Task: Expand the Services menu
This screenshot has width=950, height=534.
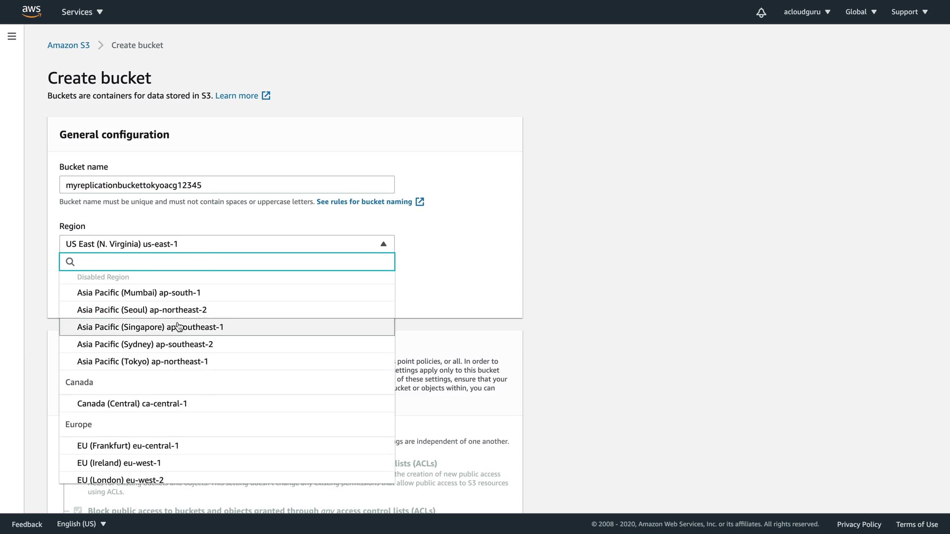Action: 82,12
